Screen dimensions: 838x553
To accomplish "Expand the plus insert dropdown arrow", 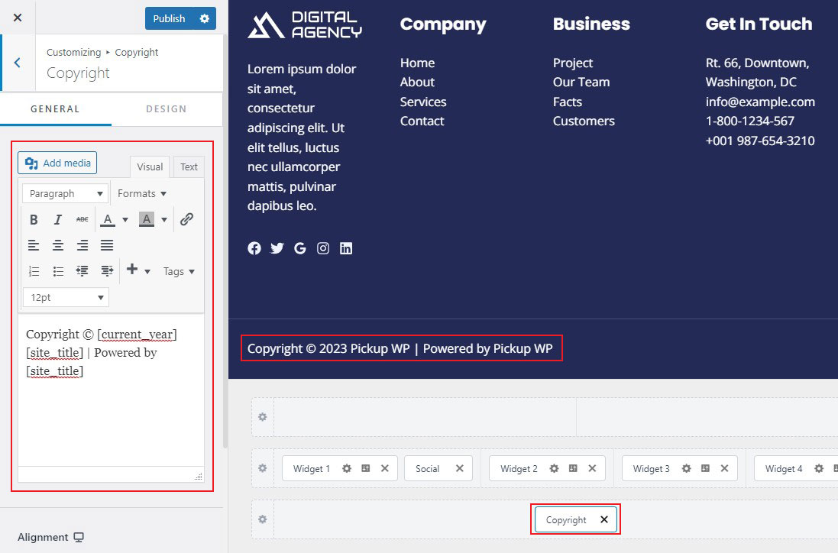I will click(x=147, y=271).
